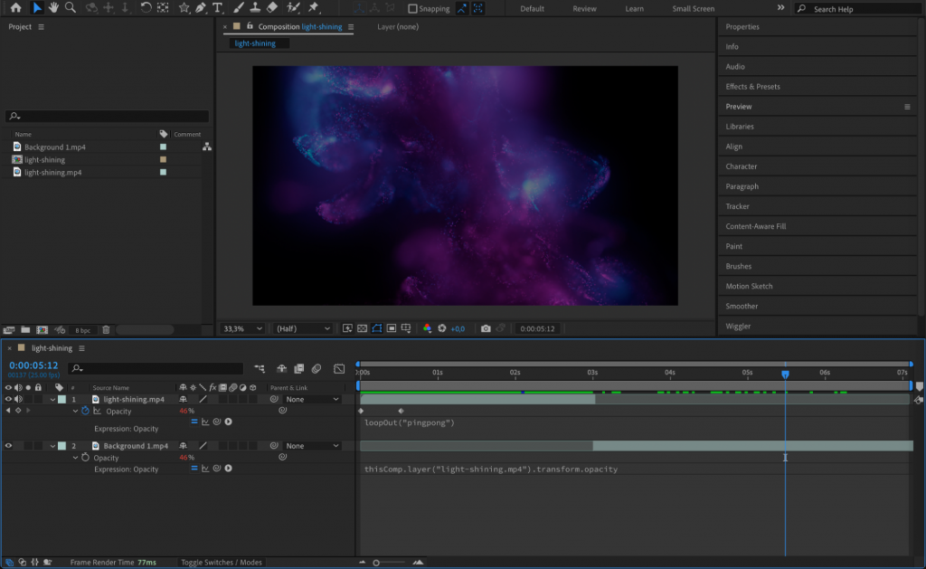This screenshot has width=926, height=569.
Task: Select the Hand tool
Action: [52, 9]
